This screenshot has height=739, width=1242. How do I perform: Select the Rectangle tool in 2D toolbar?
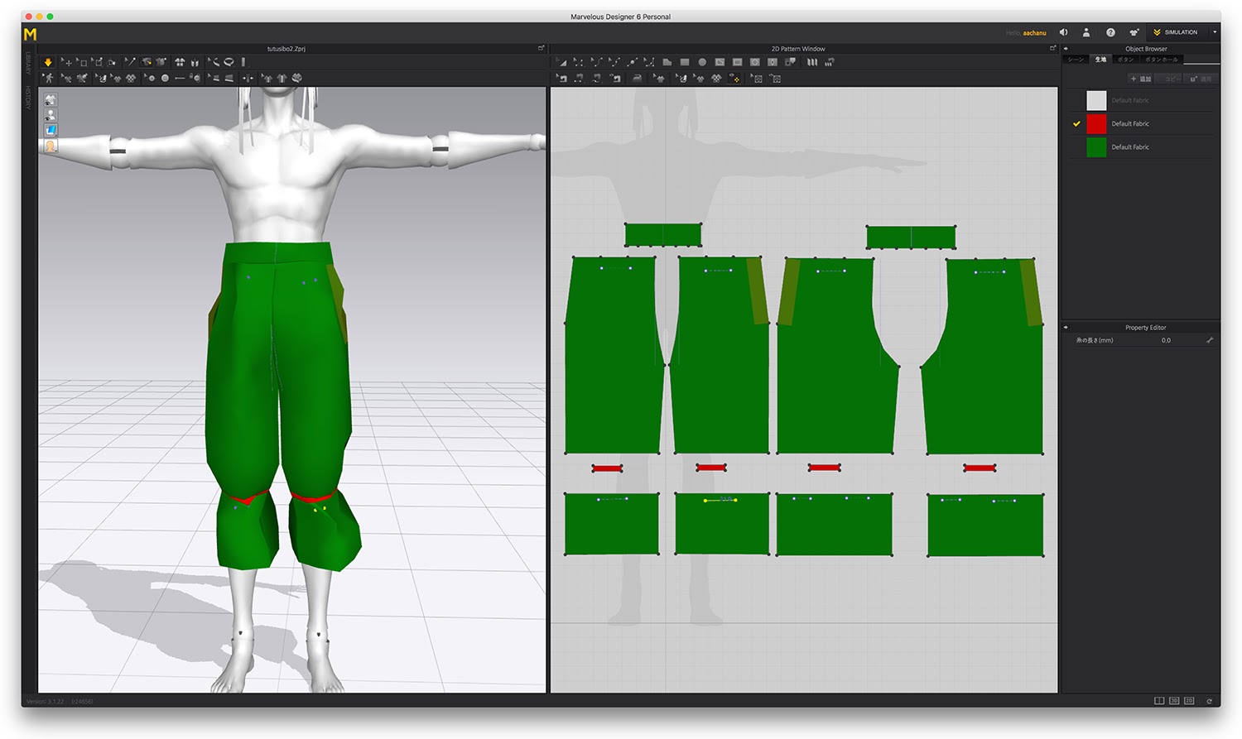tap(685, 62)
